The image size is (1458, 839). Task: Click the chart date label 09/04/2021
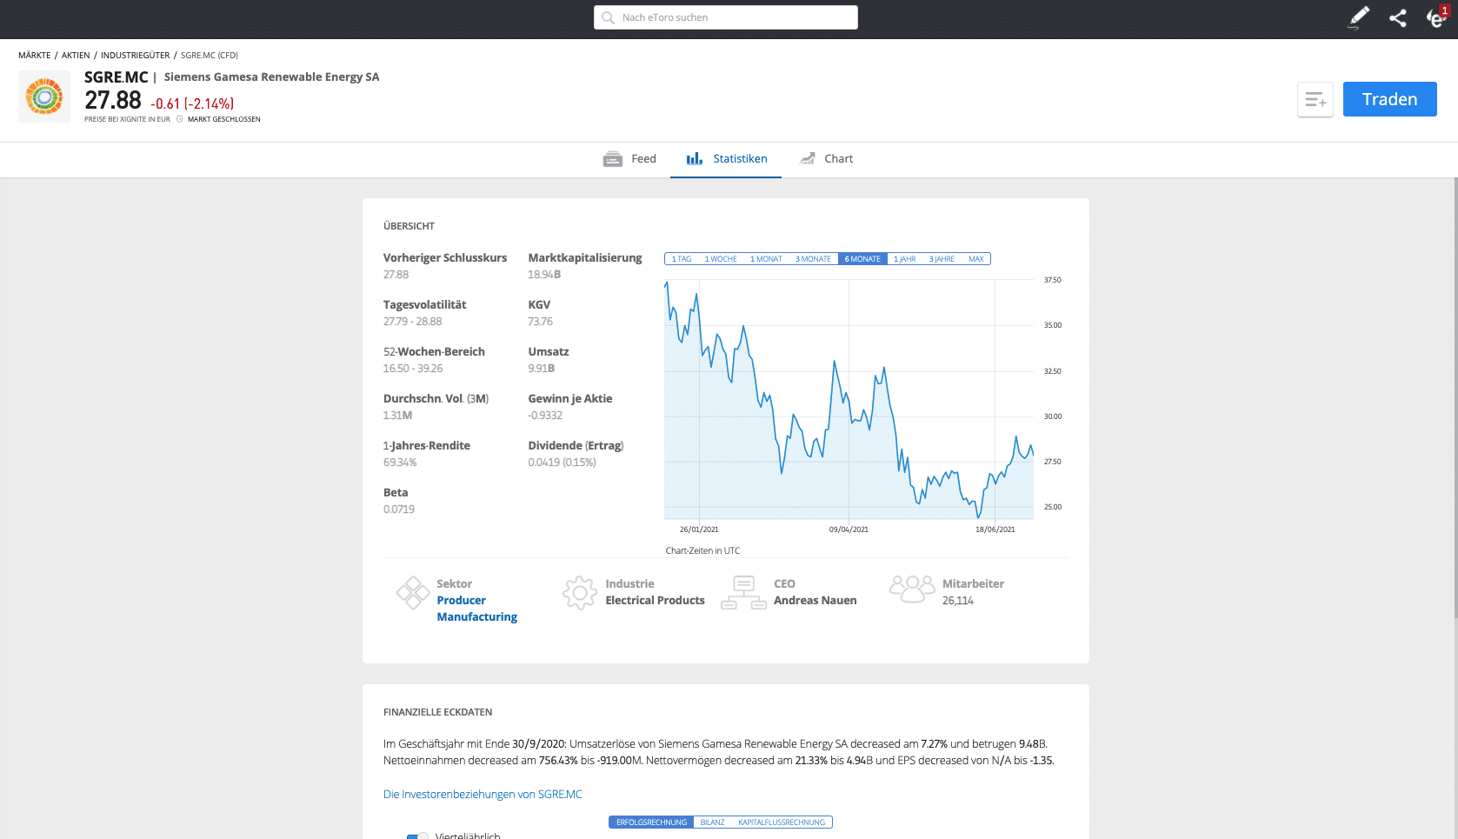tap(849, 529)
